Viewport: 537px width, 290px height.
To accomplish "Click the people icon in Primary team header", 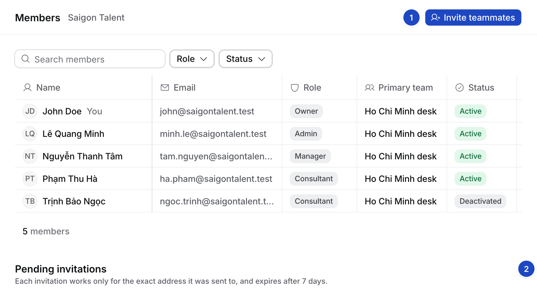I will [x=370, y=87].
